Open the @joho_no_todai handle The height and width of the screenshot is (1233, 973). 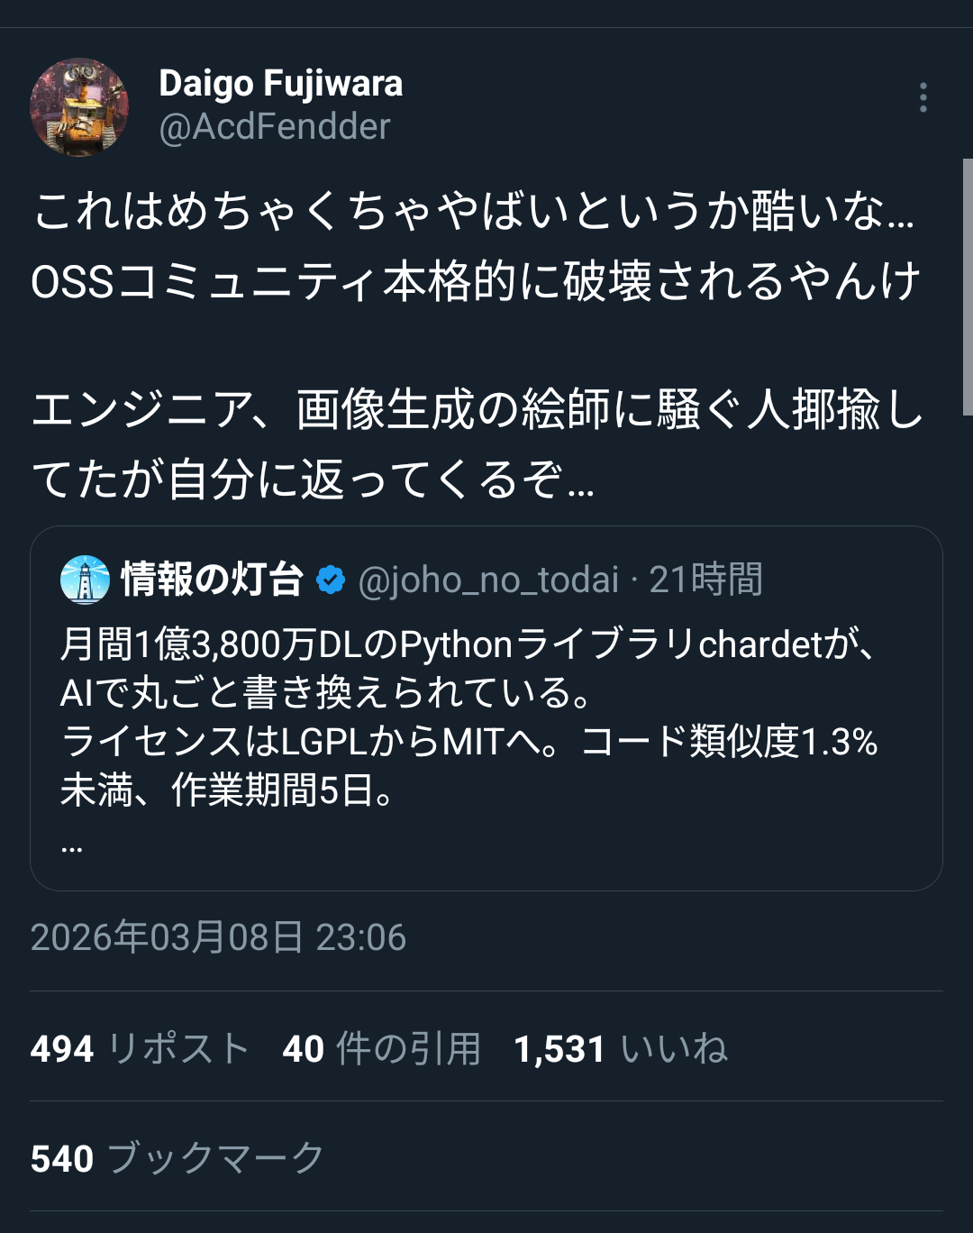[488, 580]
